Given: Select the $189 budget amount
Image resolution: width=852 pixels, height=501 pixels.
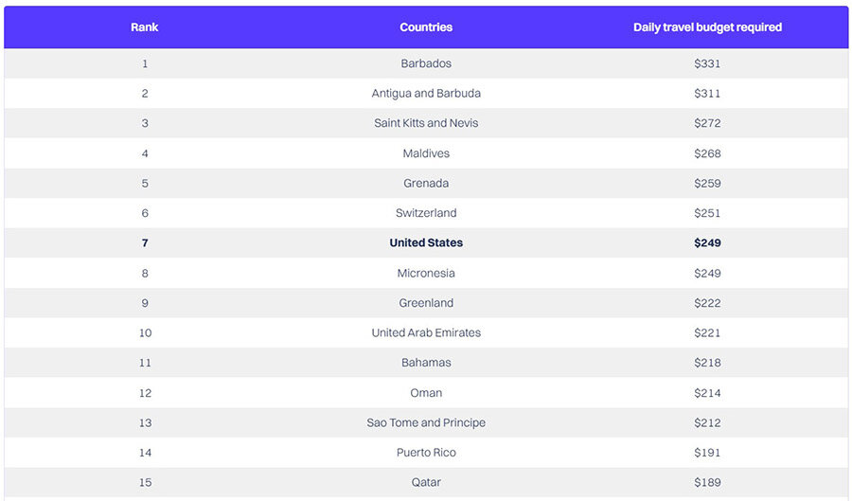Looking at the screenshot, I should click(x=707, y=482).
